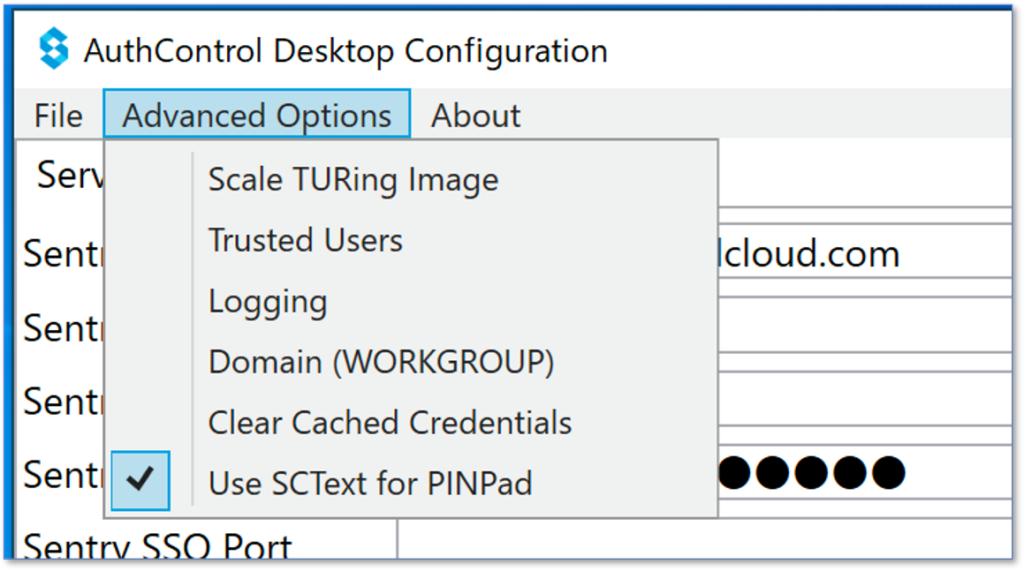Close the Advanced Options menu
Viewport: 1024px width, 571px height.
pyautogui.click(x=256, y=114)
